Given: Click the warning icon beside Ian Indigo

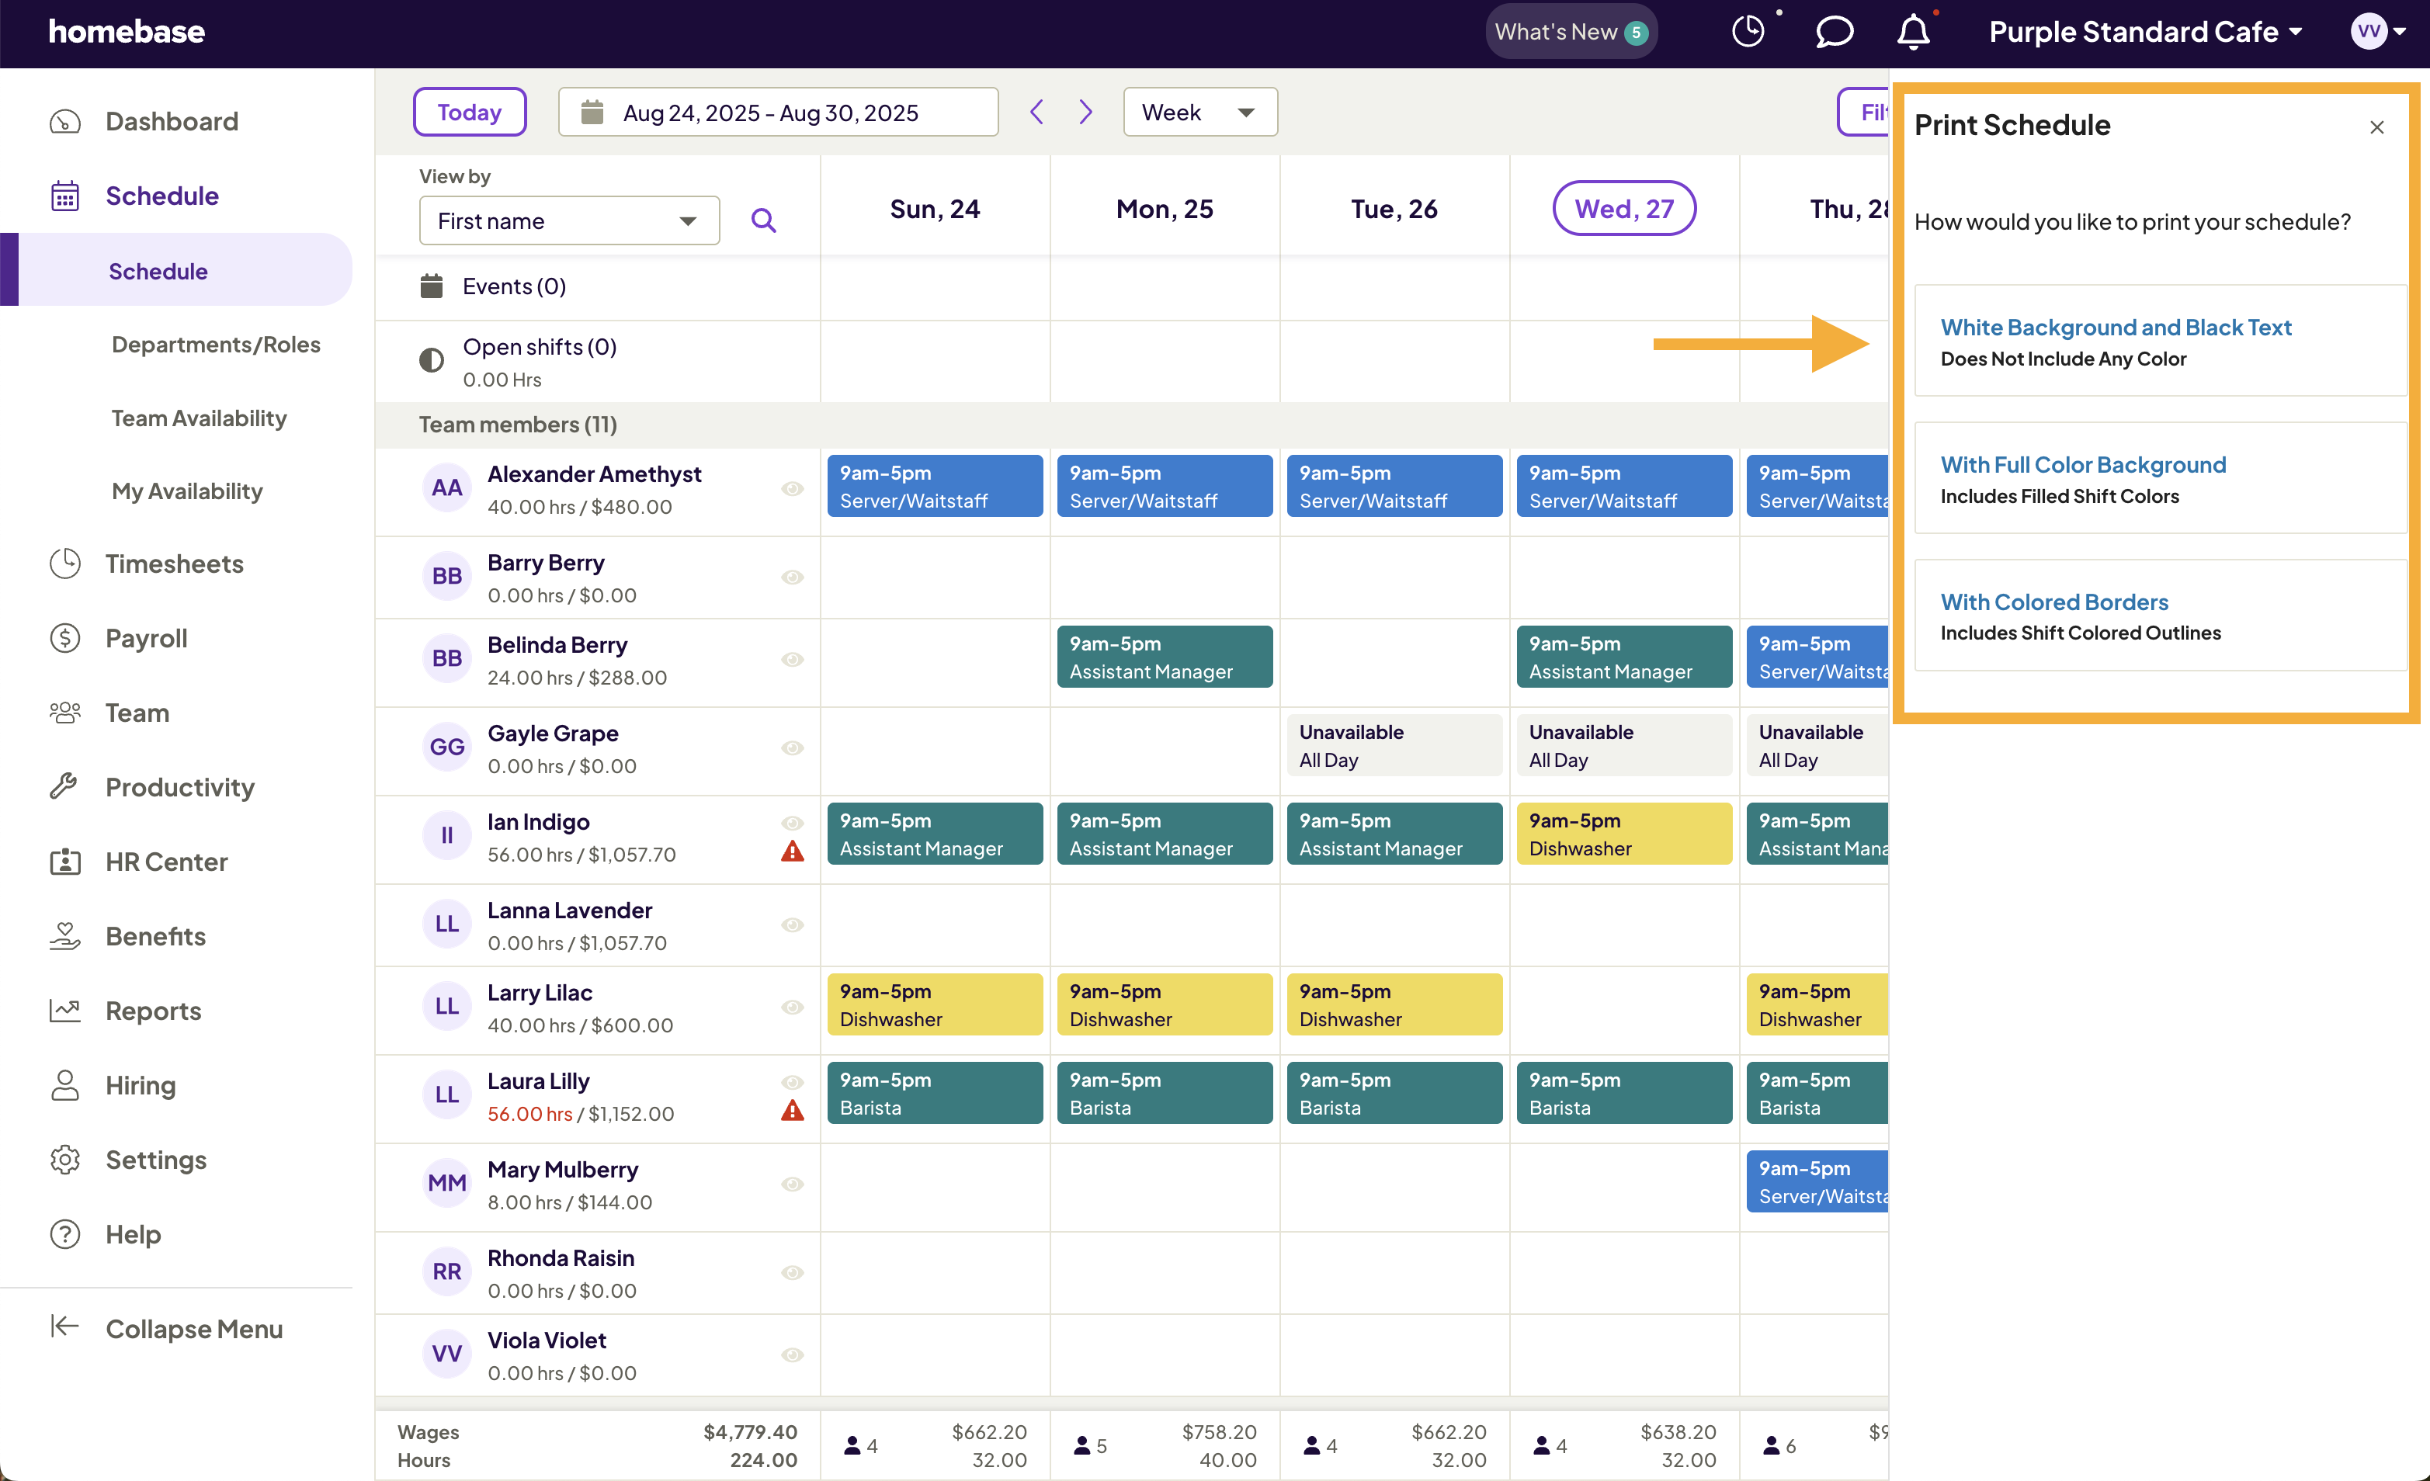Looking at the screenshot, I should (x=793, y=851).
